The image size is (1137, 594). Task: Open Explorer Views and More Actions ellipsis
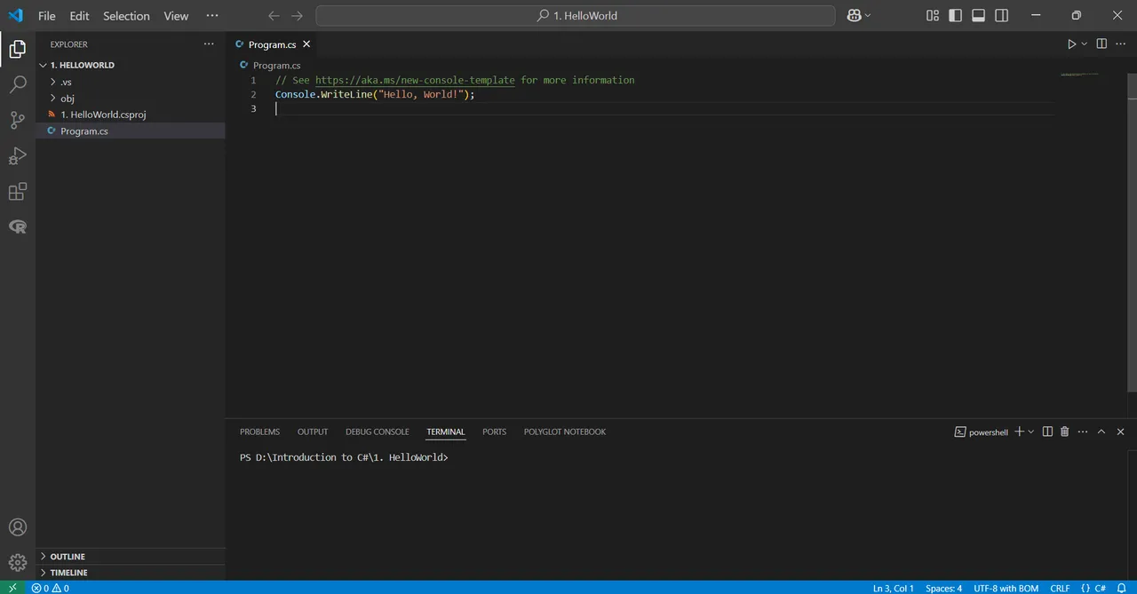point(209,44)
